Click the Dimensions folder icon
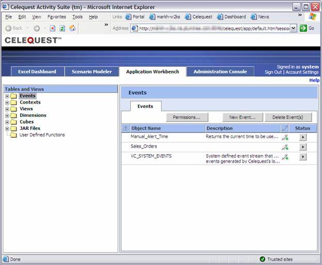 point(13,115)
